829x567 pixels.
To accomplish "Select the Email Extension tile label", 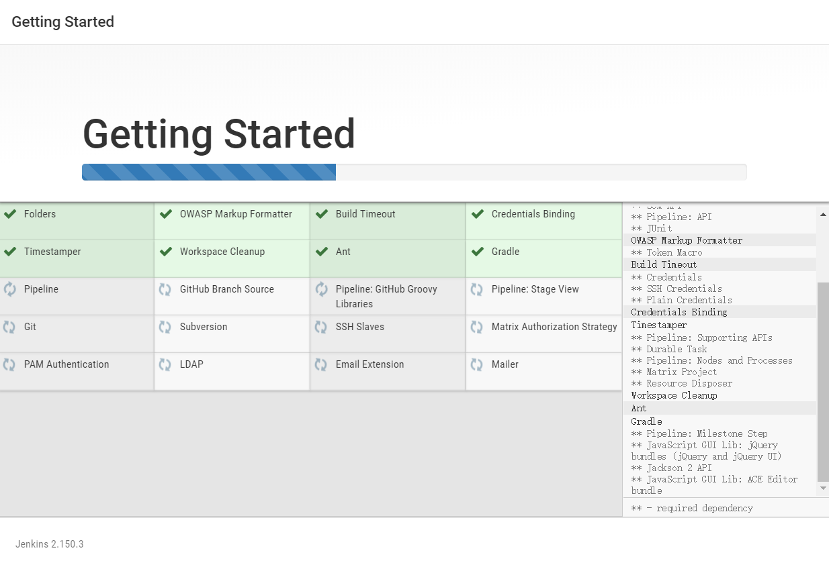I will [370, 364].
